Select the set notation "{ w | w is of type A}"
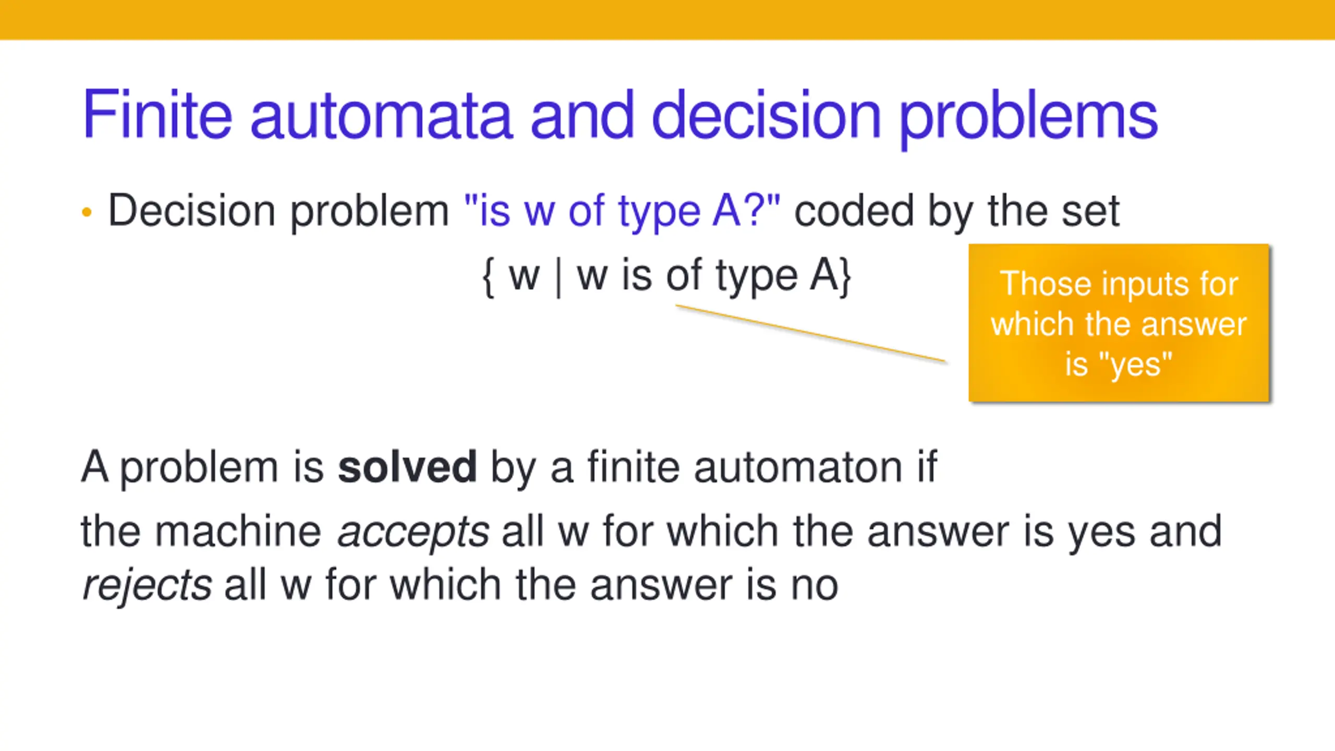This screenshot has width=1335, height=751. (667, 276)
